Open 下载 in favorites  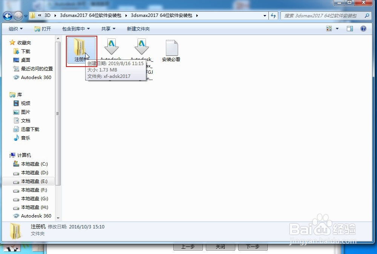(26, 52)
